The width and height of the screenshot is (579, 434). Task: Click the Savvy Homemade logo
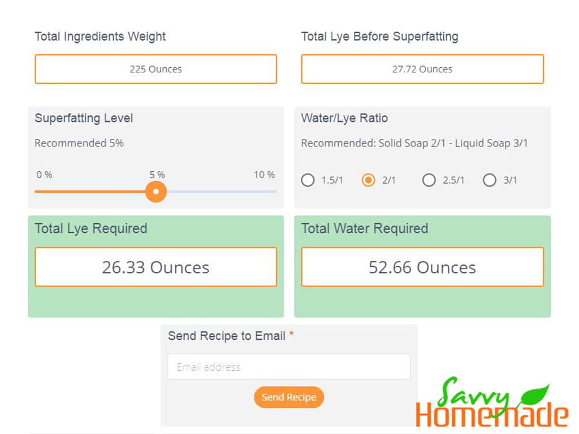coord(491,402)
